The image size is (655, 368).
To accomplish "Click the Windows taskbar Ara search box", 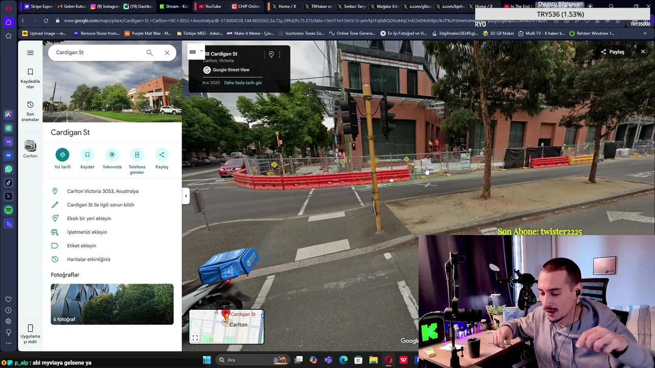I will (x=253, y=360).
